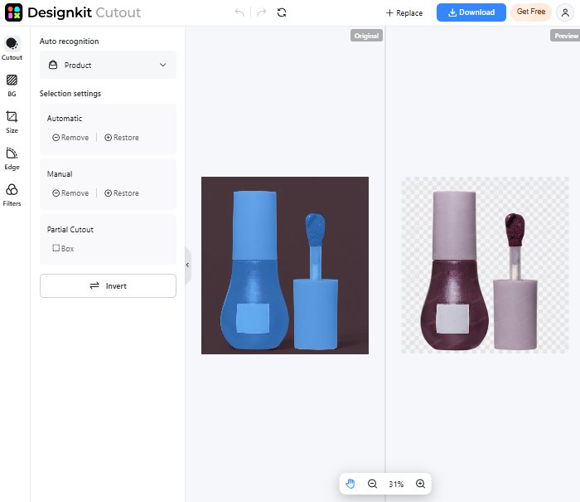Select the Partial Cutout Box tool
Image resolution: width=580 pixels, height=502 pixels.
coord(63,249)
